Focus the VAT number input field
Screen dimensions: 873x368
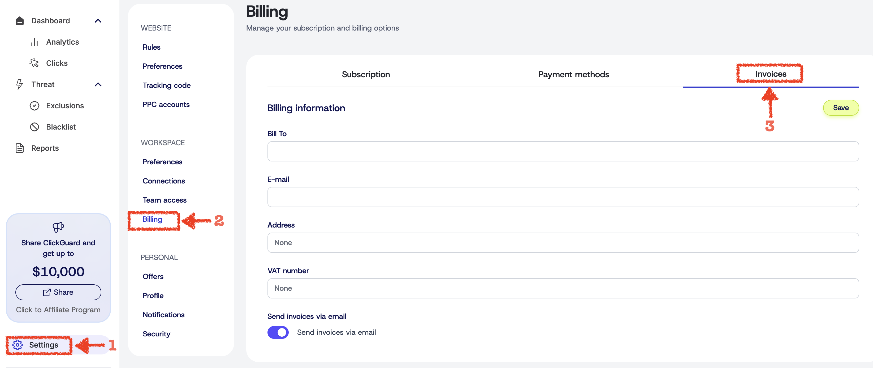pos(563,288)
